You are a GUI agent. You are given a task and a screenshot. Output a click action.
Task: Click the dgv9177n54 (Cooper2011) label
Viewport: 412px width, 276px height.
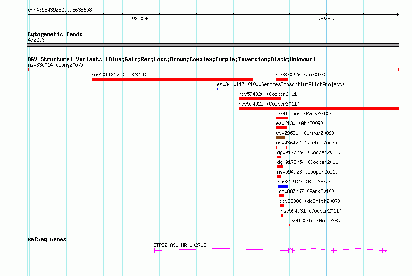pyautogui.click(x=309, y=152)
